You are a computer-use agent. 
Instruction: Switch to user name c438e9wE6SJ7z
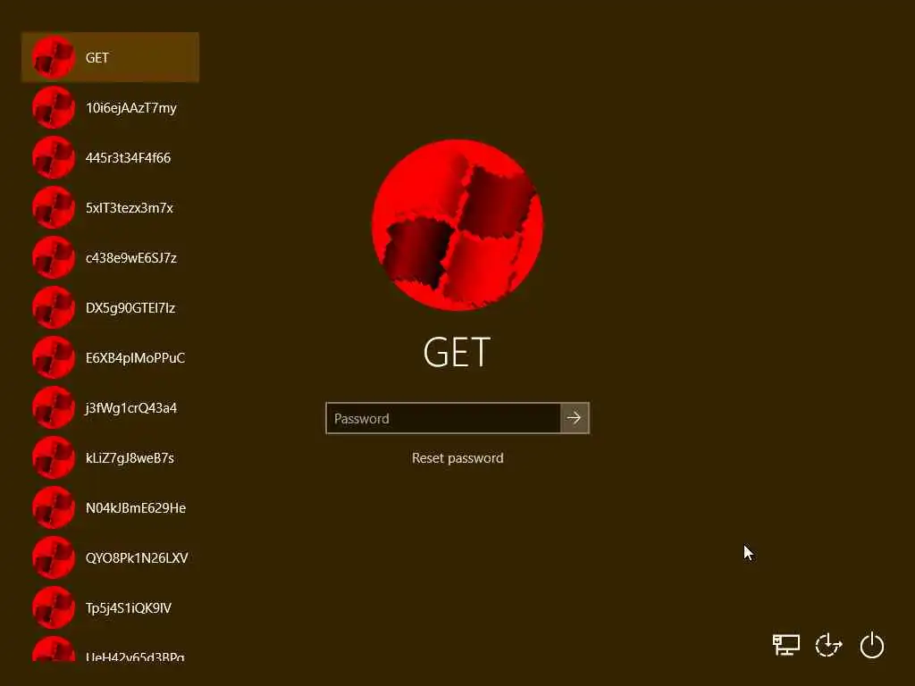click(130, 258)
